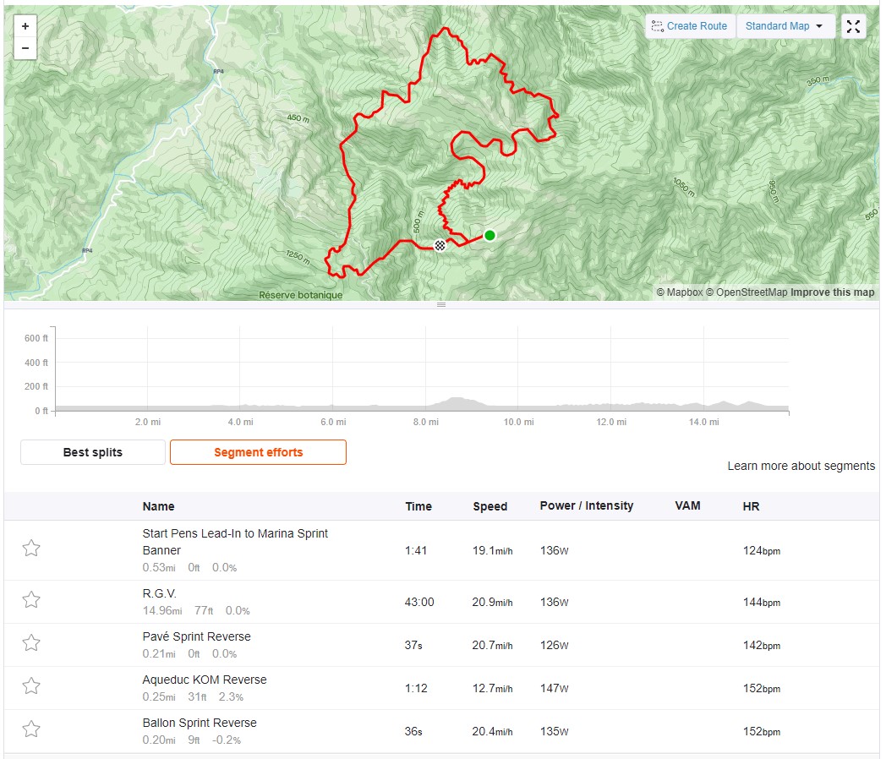
Task: Star the Ballon Sprint Reverse segment
Action: click(31, 729)
